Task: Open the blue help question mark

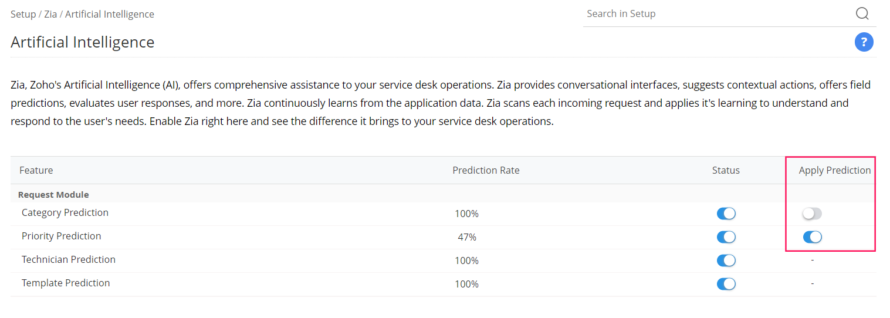Action: point(864,42)
